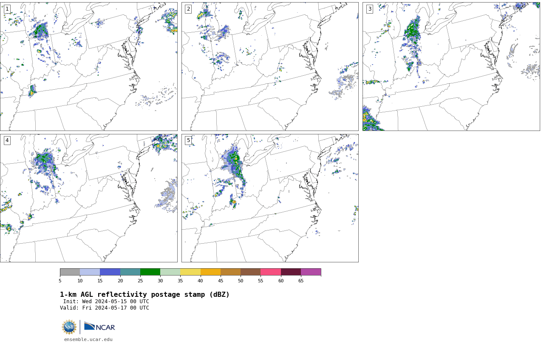
Task: Click the '1-km AGL reflectivity postage stamp (dBZ)' title
Action: point(144,295)
